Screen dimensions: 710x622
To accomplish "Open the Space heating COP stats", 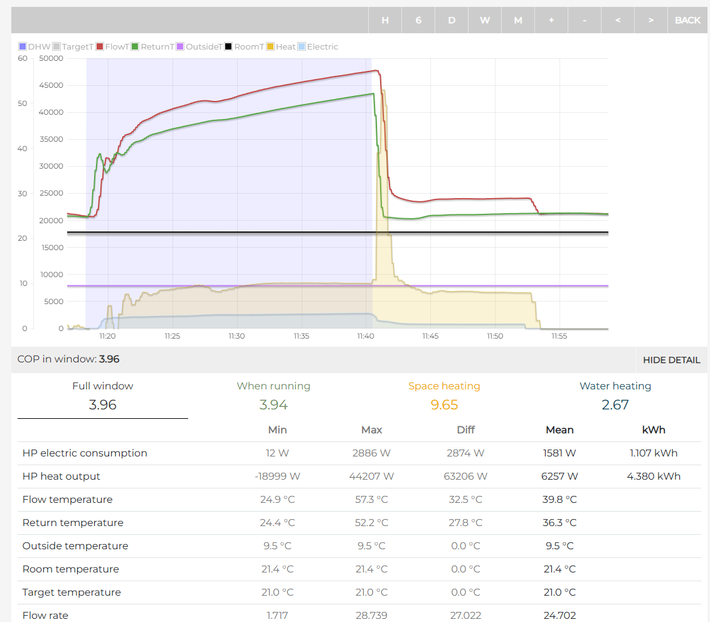I will tap(444, 396).
